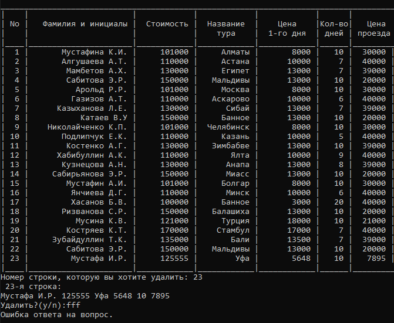Select the cost value 135000
394x323 pixels.
click(x=174, y=240)
